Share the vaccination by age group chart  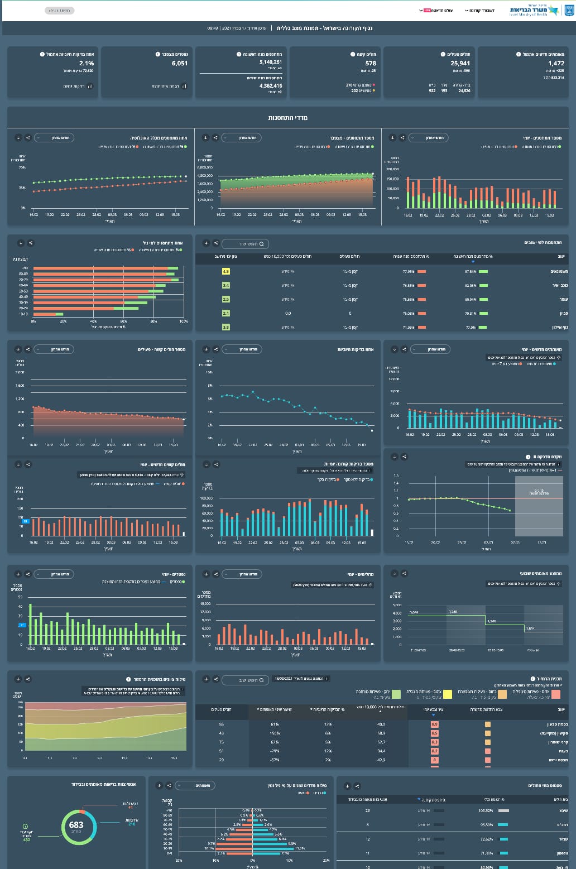[x=30, y=243]
